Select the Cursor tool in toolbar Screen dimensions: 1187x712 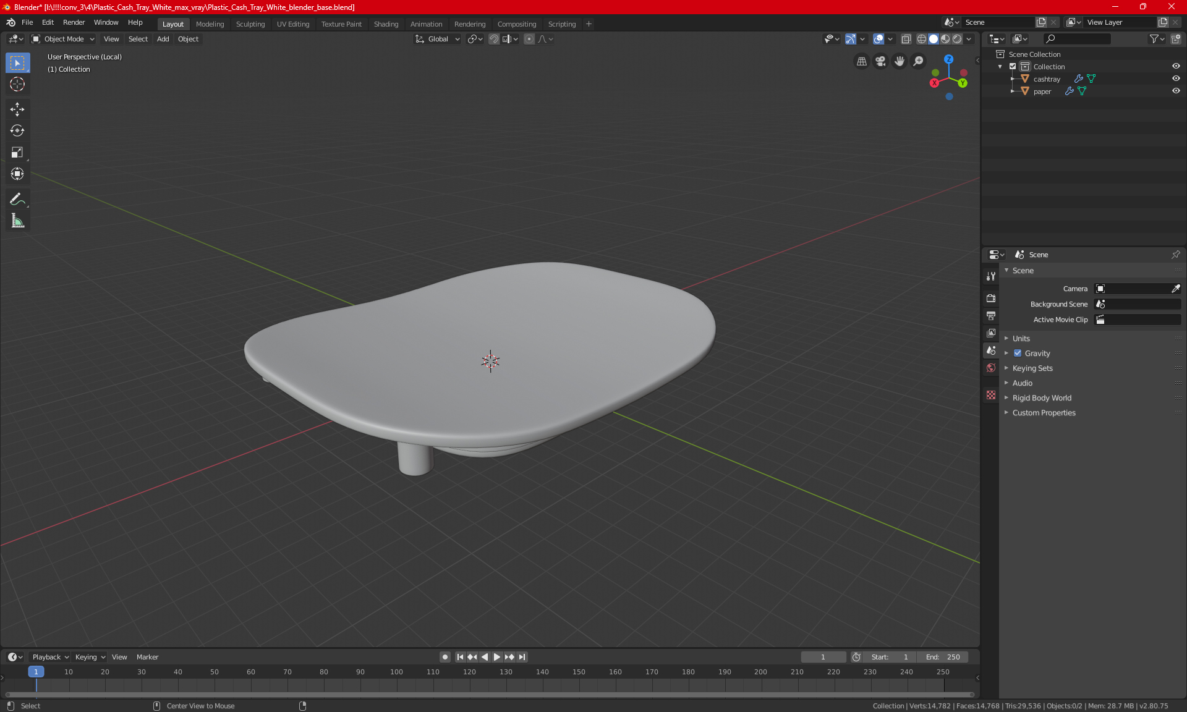click(x=17, y=85)
